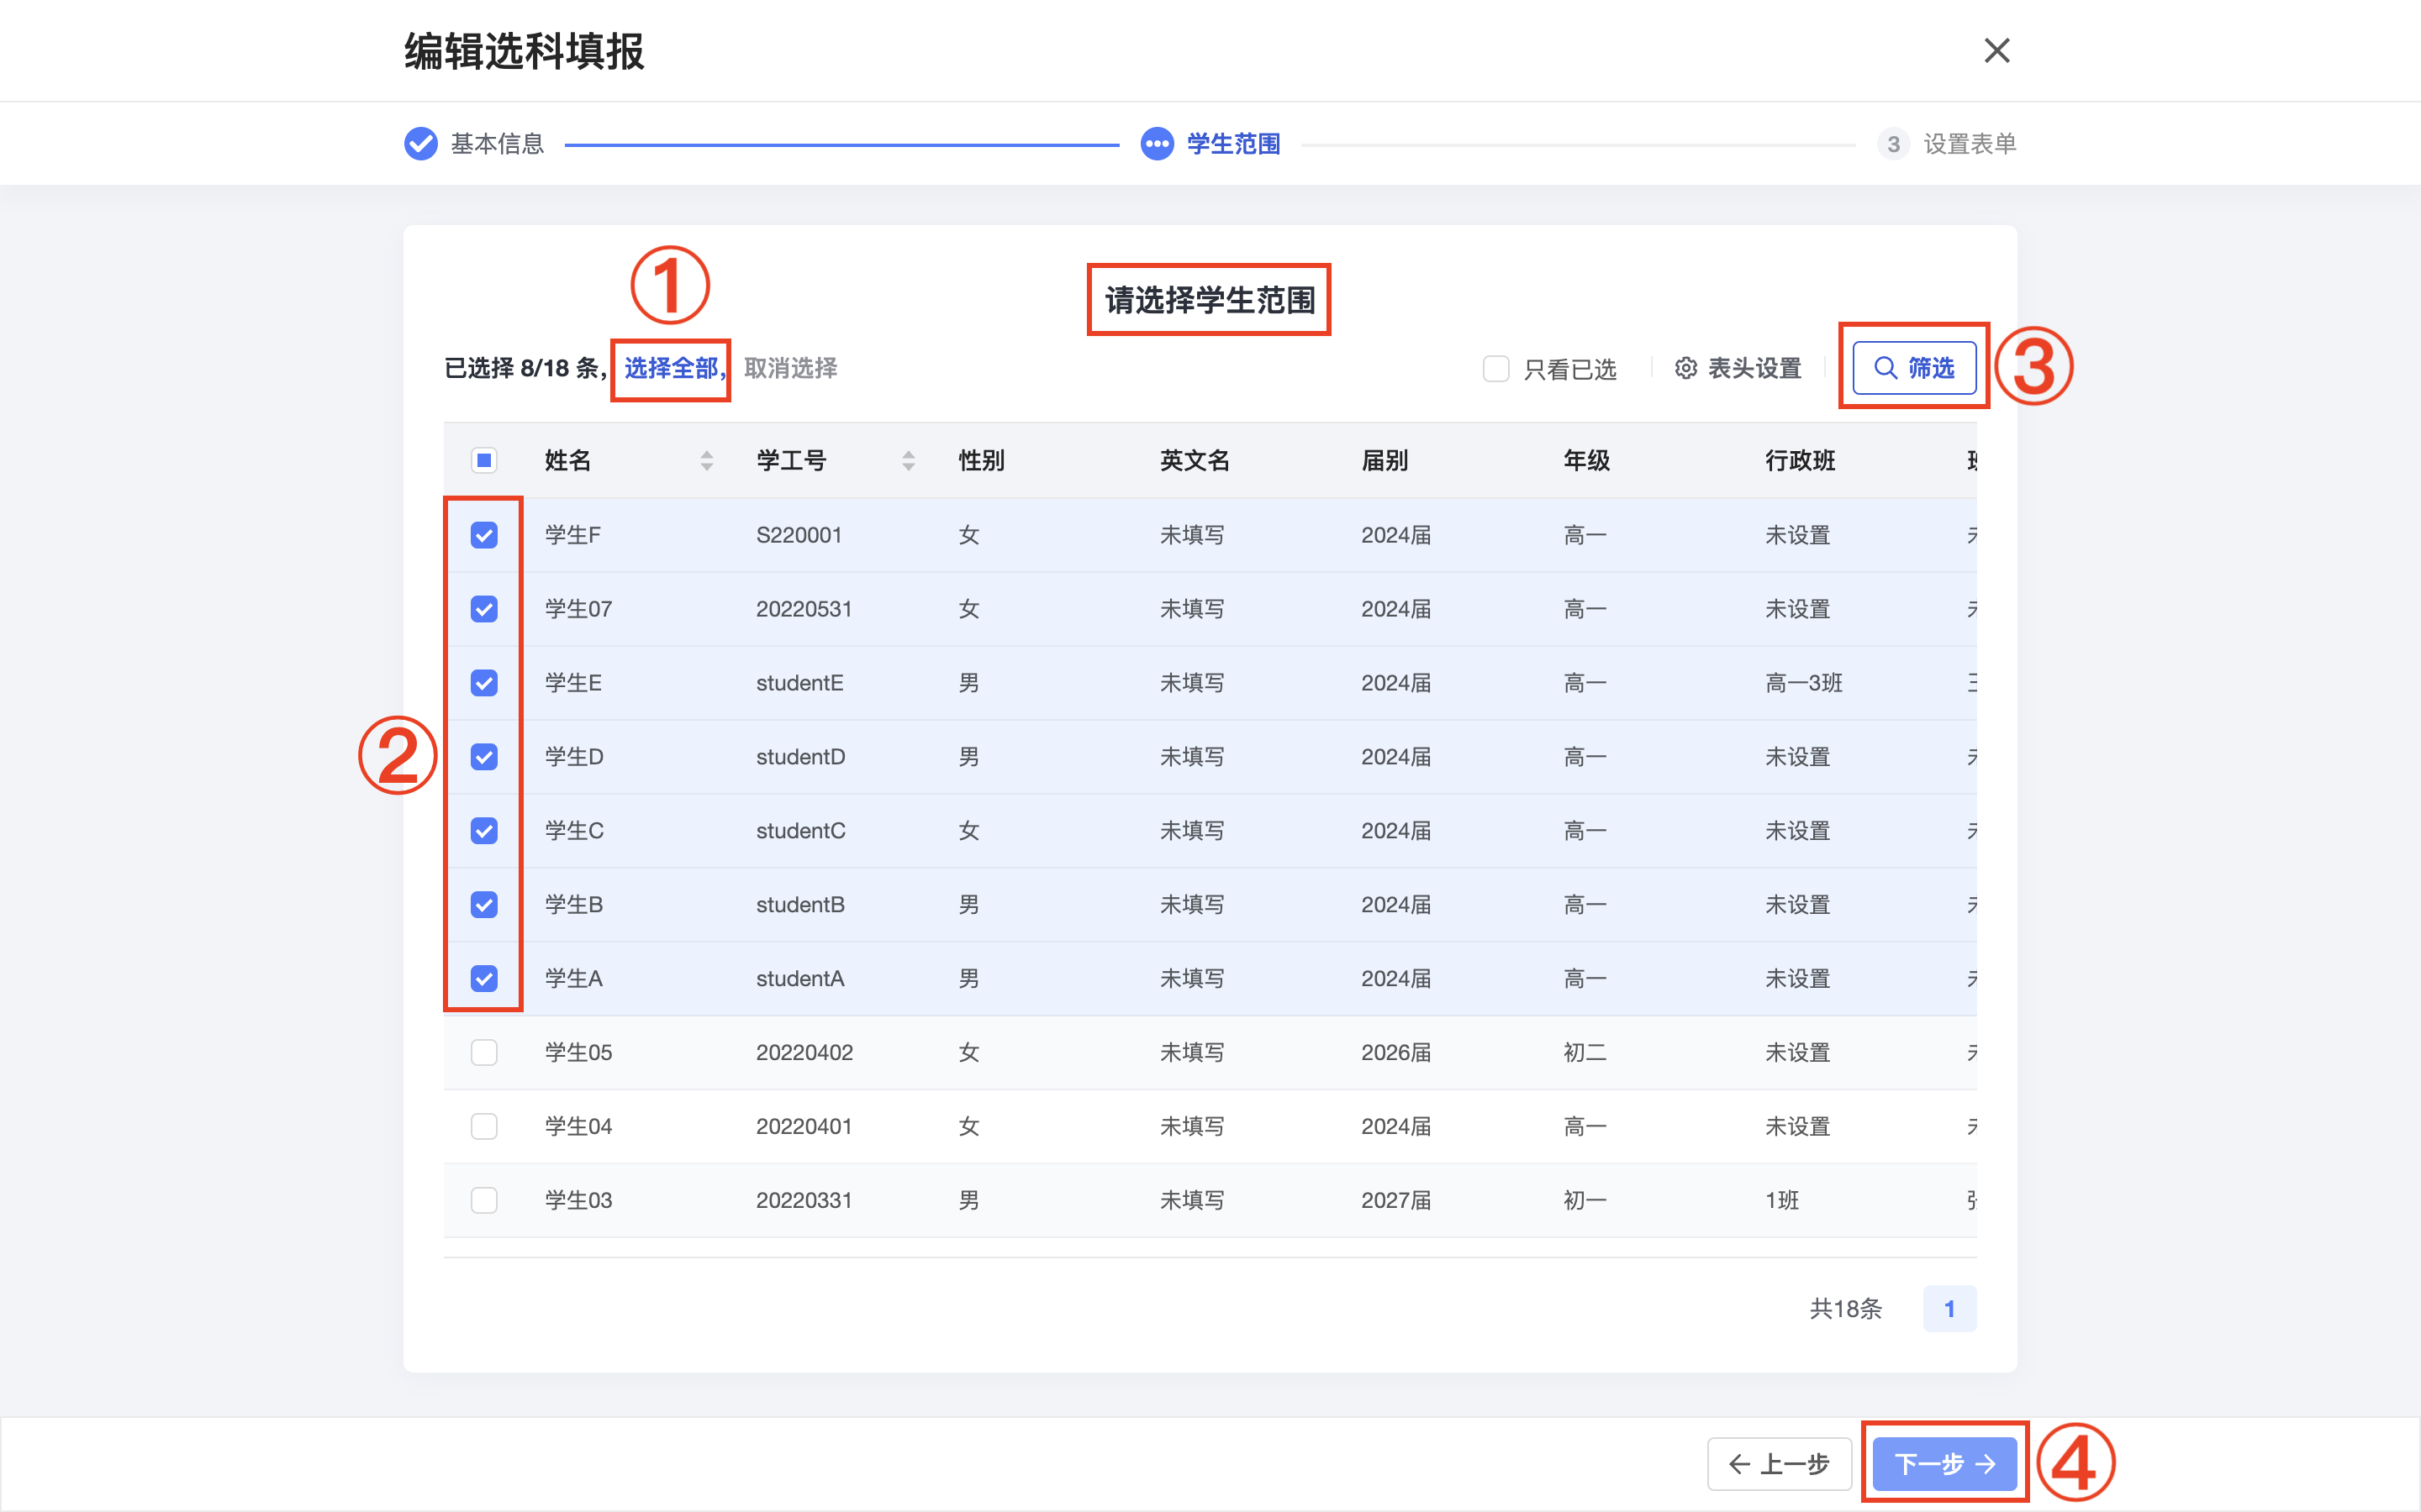Open 表头设置 settings
The image size is (2421, 1512).
pos(1738,368)
